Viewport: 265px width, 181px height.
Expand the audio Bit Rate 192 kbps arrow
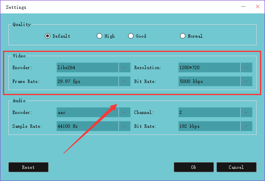(x=246, y=126)
